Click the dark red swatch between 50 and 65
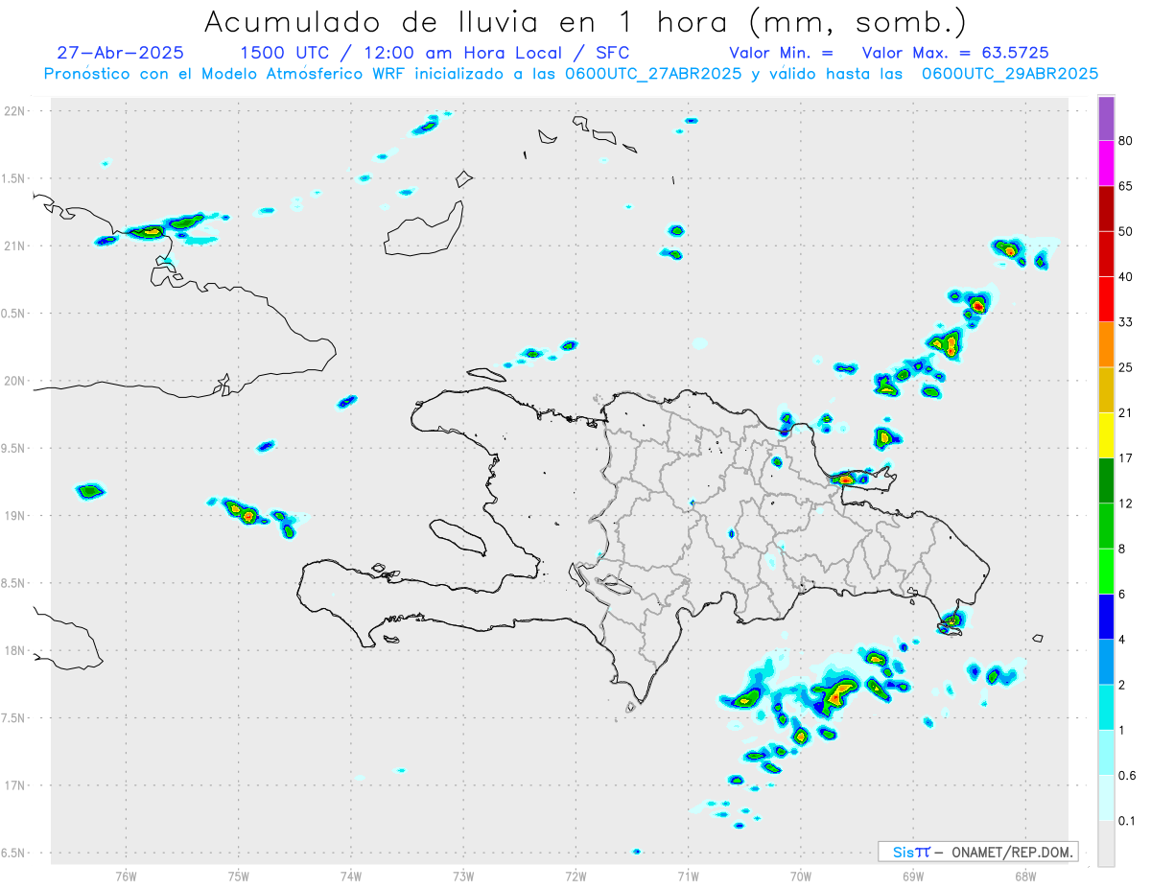The height and width of the screenshot is (889, 1151). (x=1106, y=209)
